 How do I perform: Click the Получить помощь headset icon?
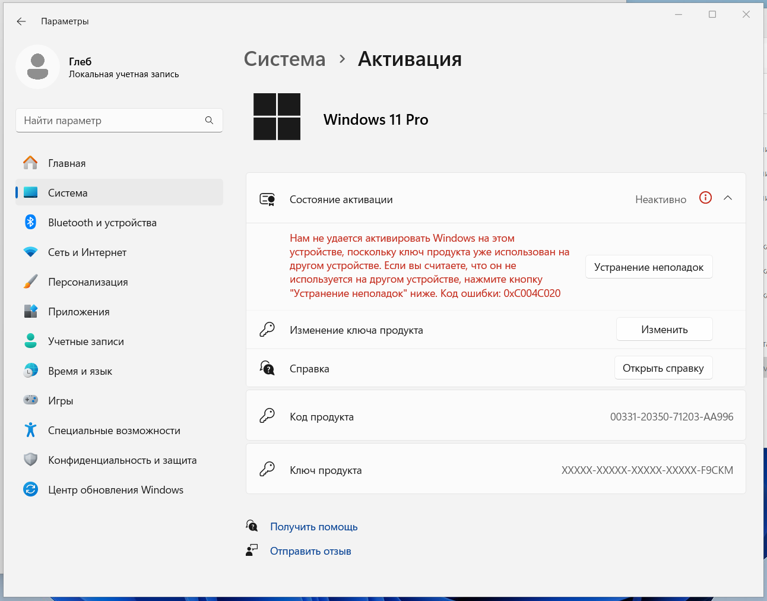point(252,526)
